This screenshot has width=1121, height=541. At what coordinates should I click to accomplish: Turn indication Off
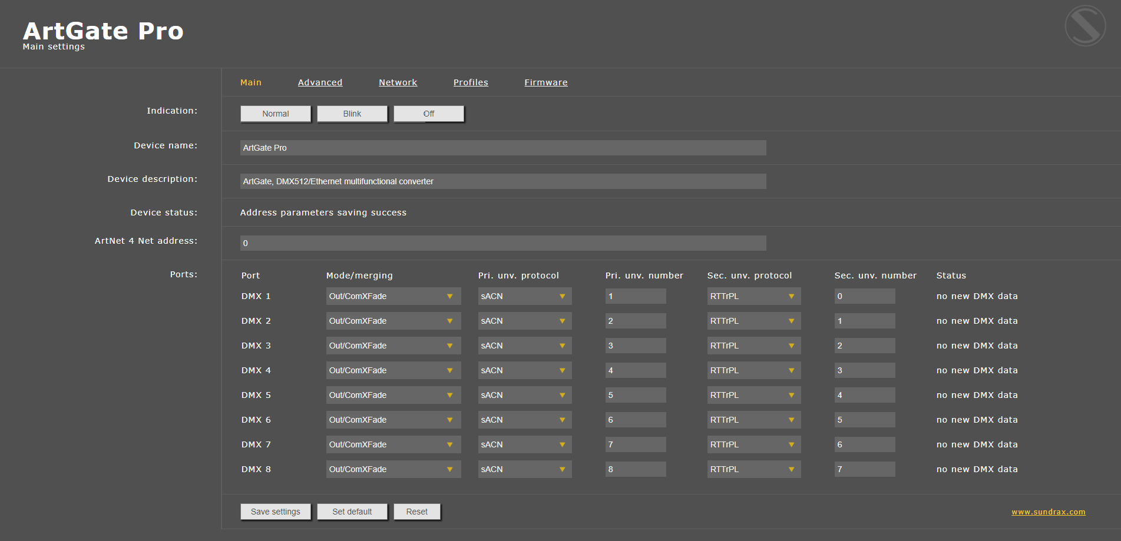428,114
